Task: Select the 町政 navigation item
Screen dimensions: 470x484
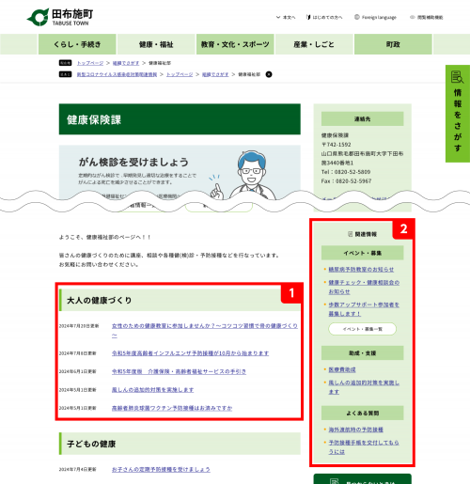Action: pyautogui.click(x=393, y=44)
